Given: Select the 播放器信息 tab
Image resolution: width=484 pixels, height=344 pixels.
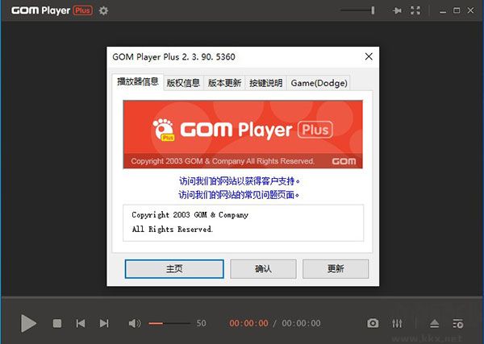Looking at the screenshot, I should (138, 82).
